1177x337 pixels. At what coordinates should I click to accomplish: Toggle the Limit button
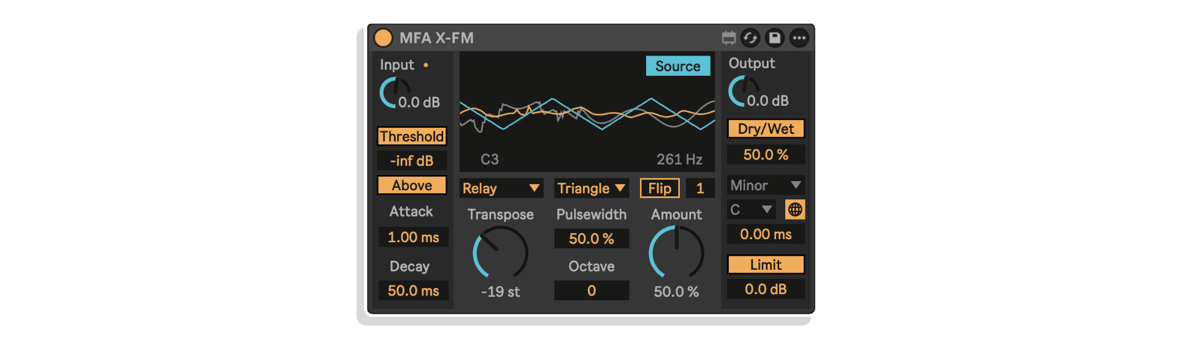click(x=766, y=265)
